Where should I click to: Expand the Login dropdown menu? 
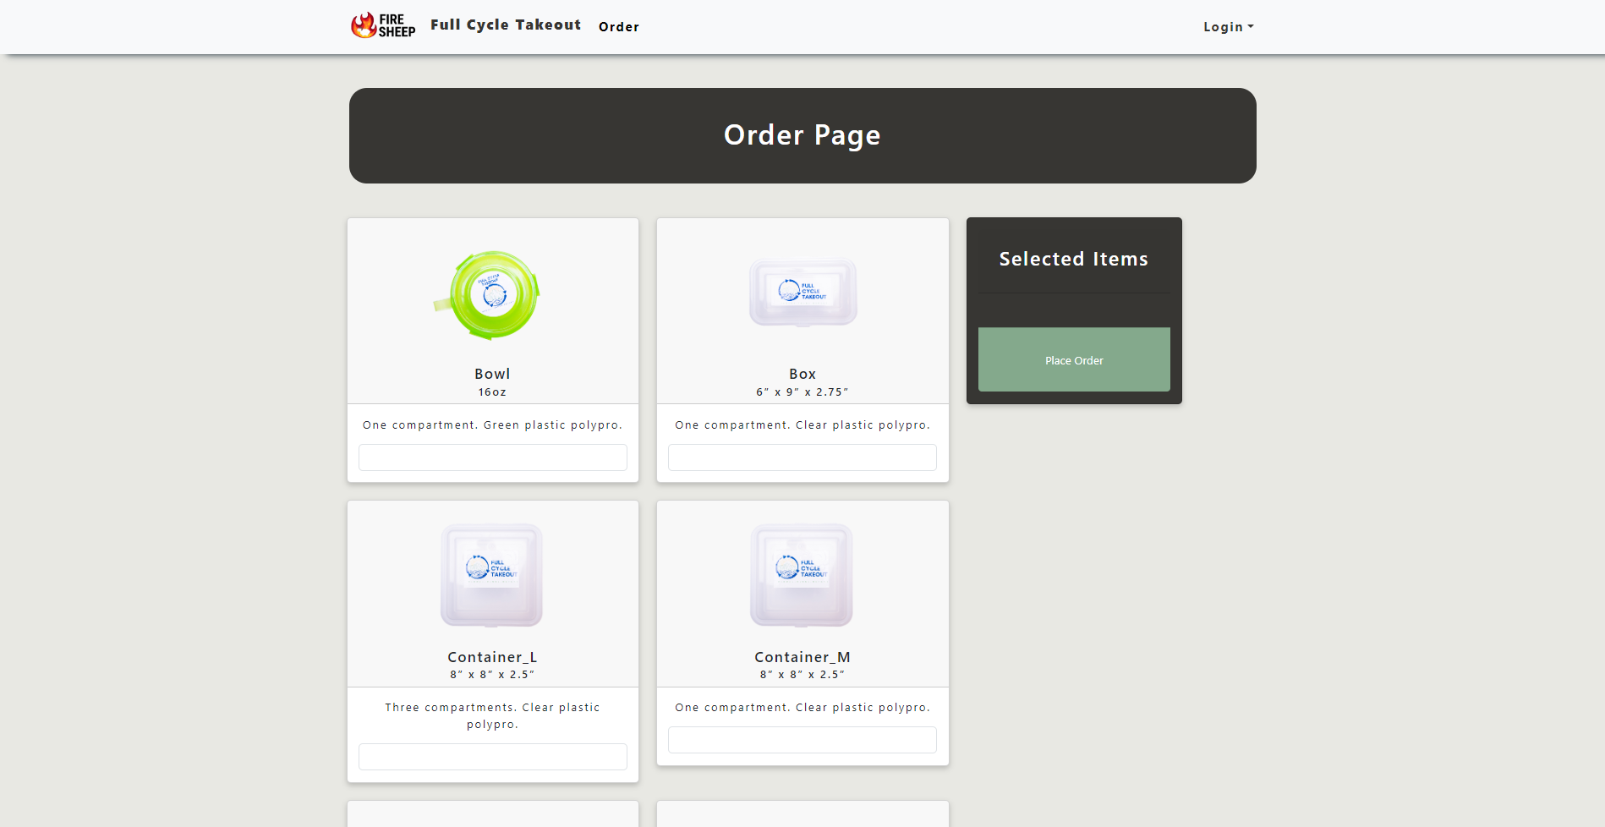[1228, 27]
